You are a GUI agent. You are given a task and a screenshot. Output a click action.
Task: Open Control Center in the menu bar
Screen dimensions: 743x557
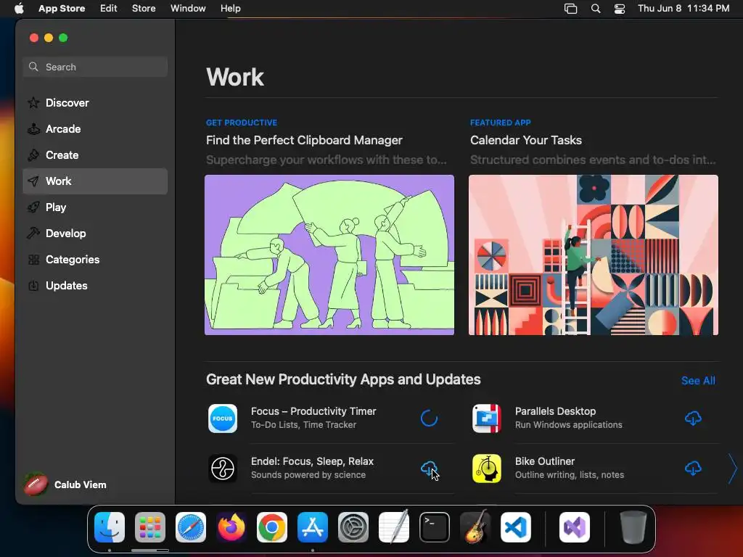(x=620, y=9)
